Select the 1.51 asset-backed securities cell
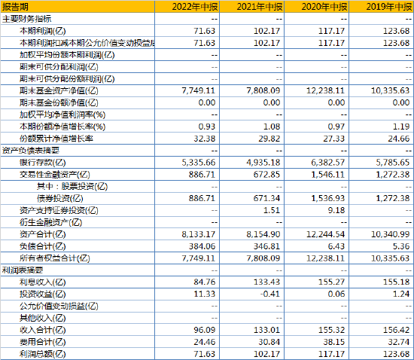 [x=252, y=211]
